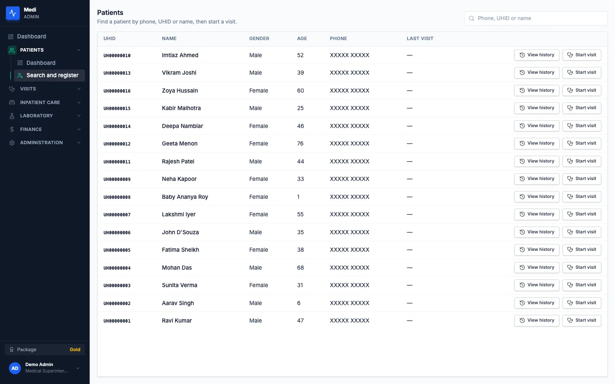The image size is (615, 384).
Task: Click the Gold package label
Action: pos(75,349)
